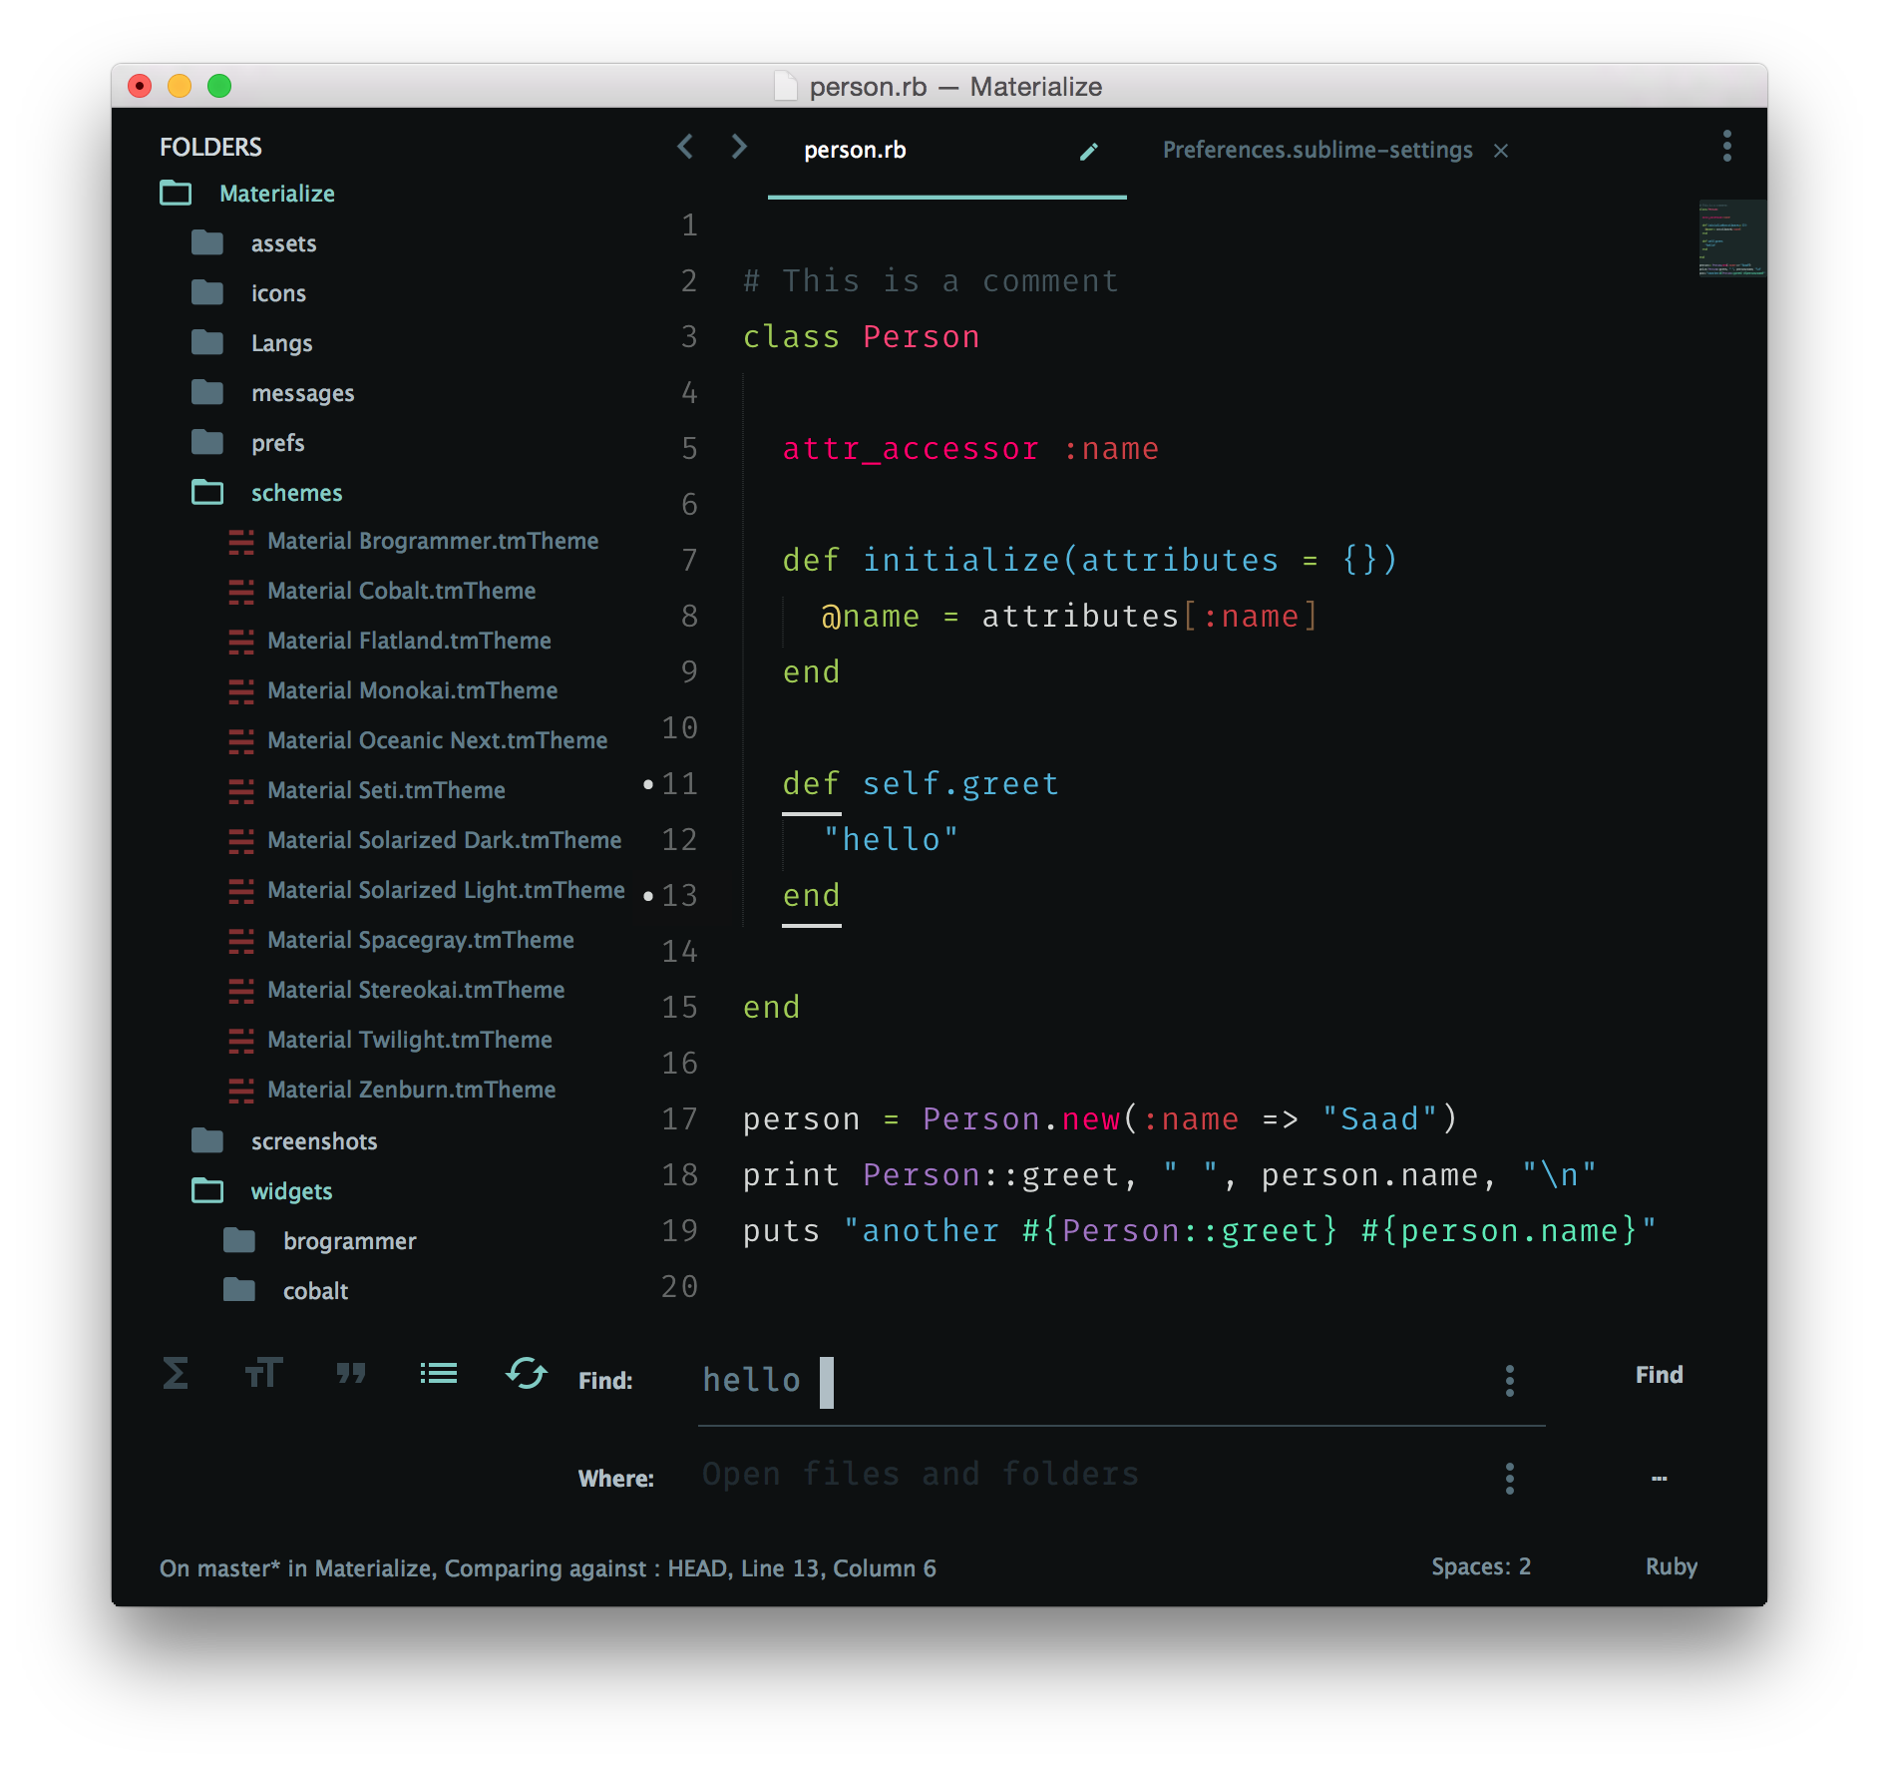The height and width of the screenshot is (1766, 1879).
Task: Click attr_accessor on line 5
Action: (910, 449)
